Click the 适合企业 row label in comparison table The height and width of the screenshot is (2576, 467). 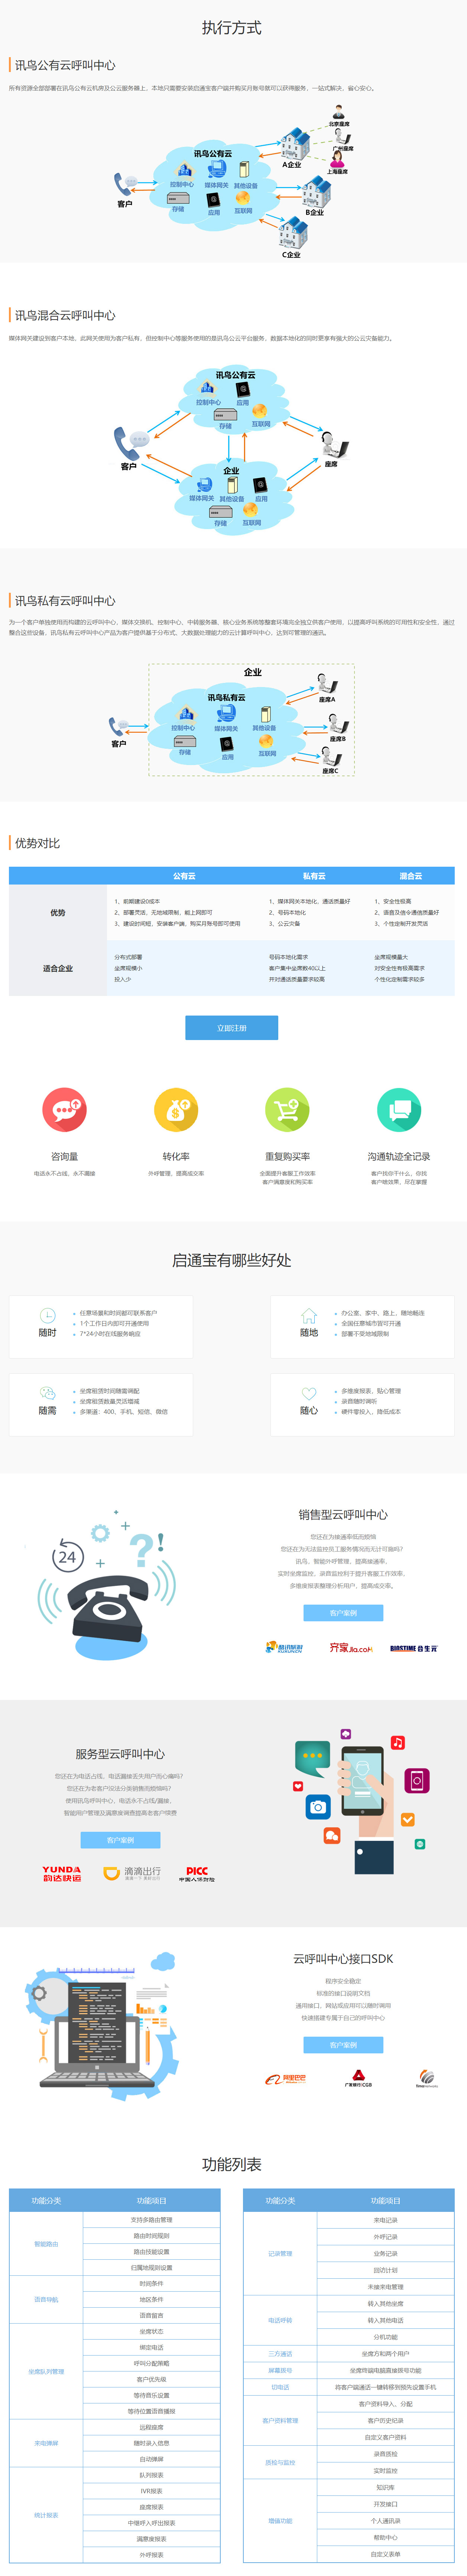click(58, 968)
